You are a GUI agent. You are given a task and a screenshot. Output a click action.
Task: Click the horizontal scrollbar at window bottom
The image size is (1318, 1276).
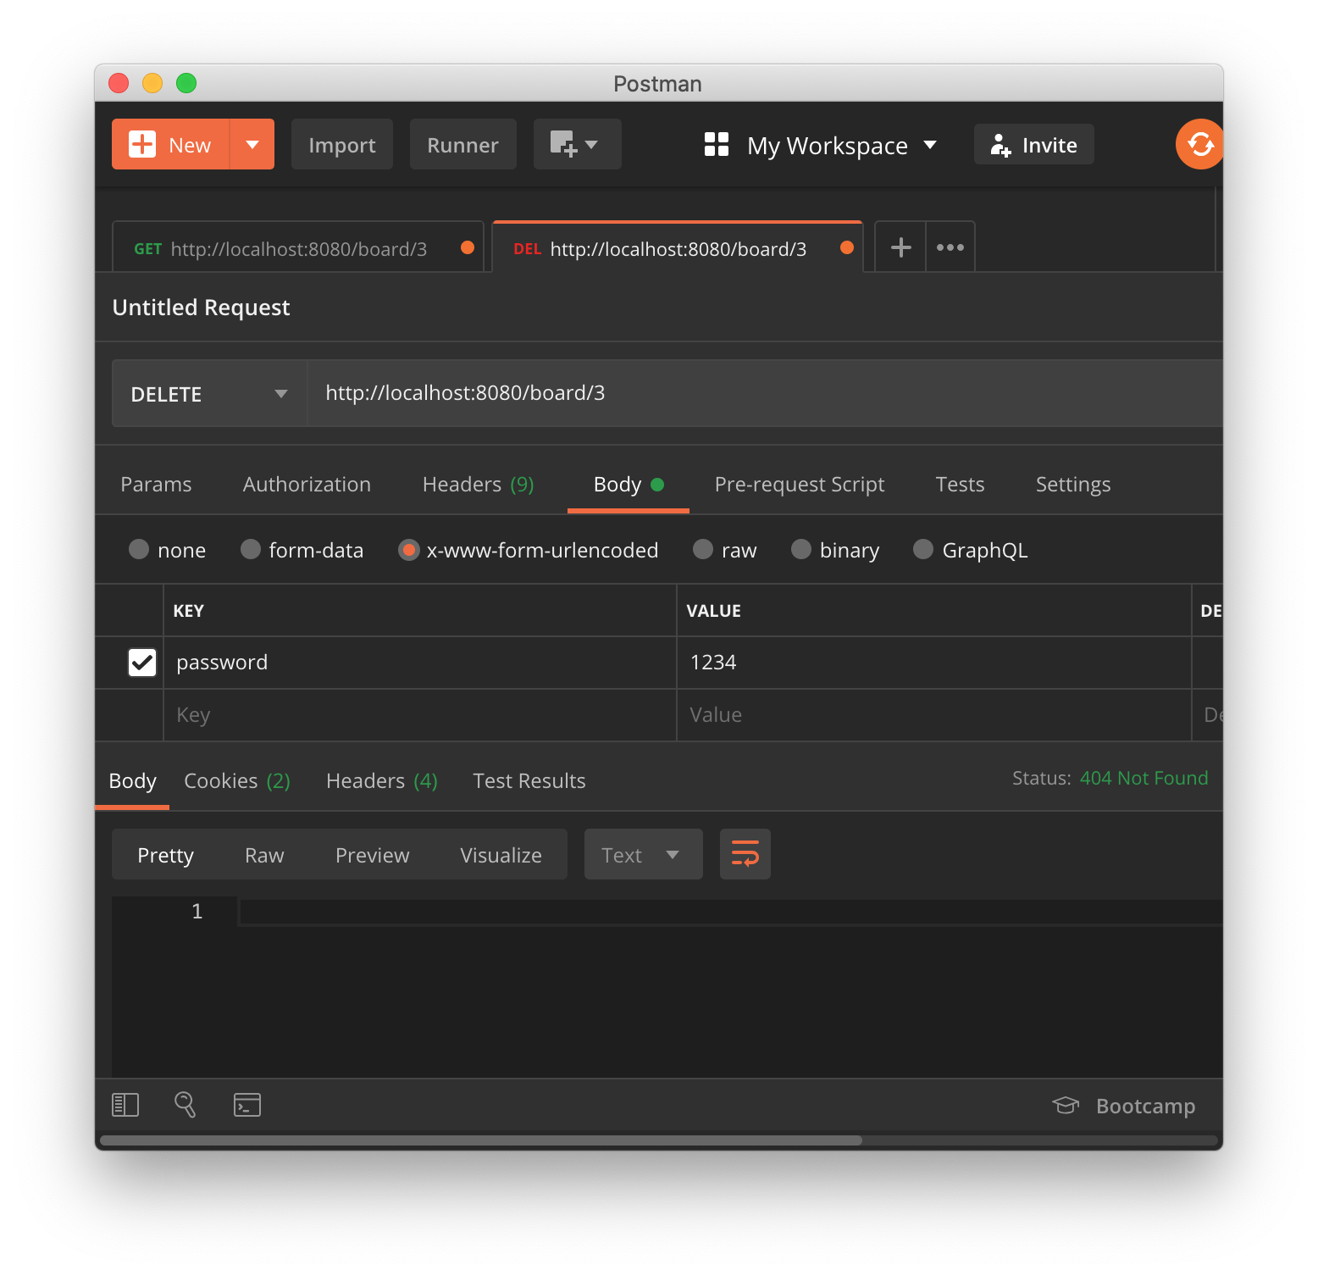click(481, 1140)
